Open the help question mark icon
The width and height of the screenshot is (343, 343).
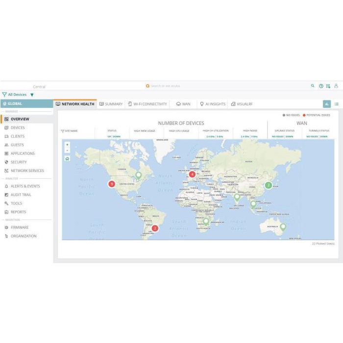coord(321,86)
